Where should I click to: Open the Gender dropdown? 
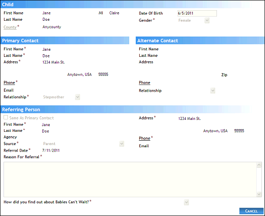pos(207,20)
